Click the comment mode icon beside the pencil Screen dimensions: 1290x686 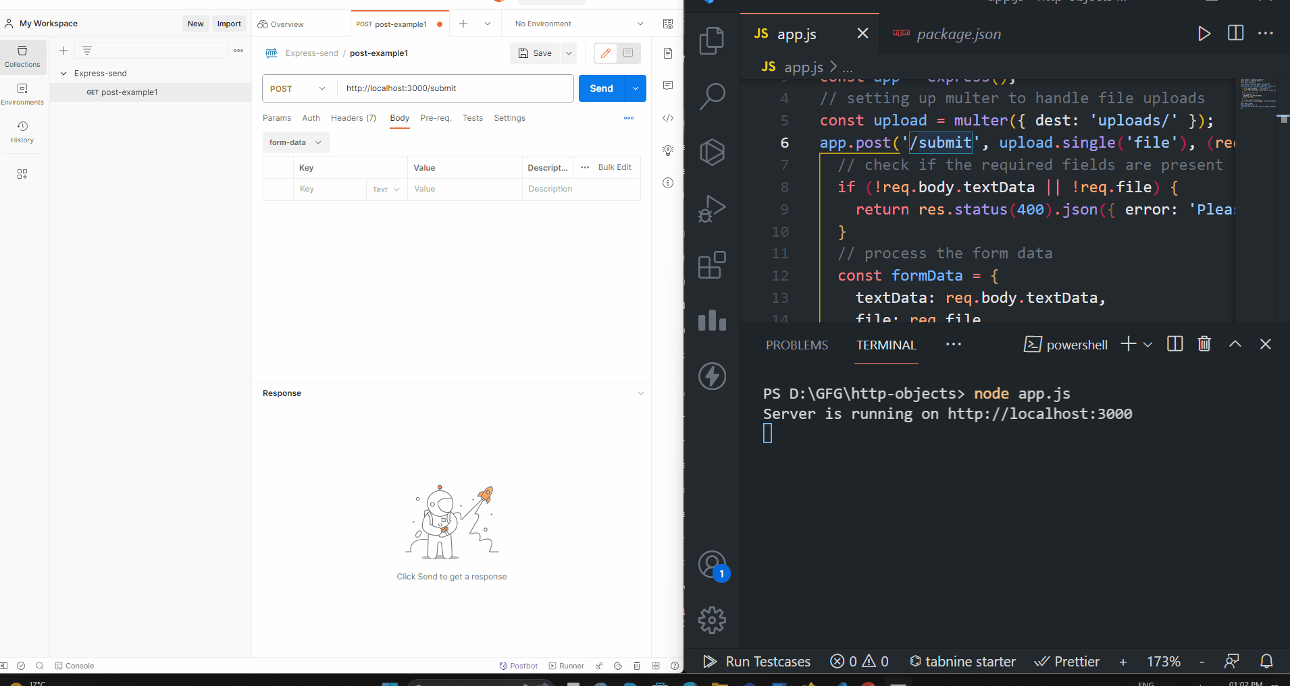[x=628, y=53]
